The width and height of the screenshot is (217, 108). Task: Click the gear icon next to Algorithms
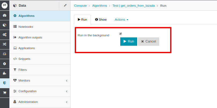tap(15, 16)
